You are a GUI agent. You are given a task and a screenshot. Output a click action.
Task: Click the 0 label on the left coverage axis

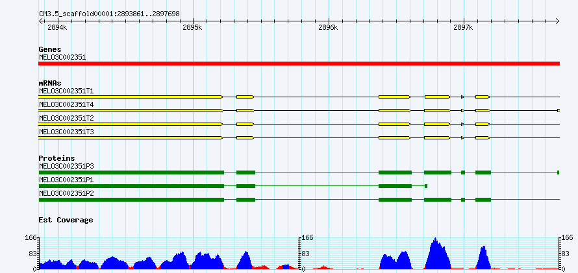click(34, 269)
